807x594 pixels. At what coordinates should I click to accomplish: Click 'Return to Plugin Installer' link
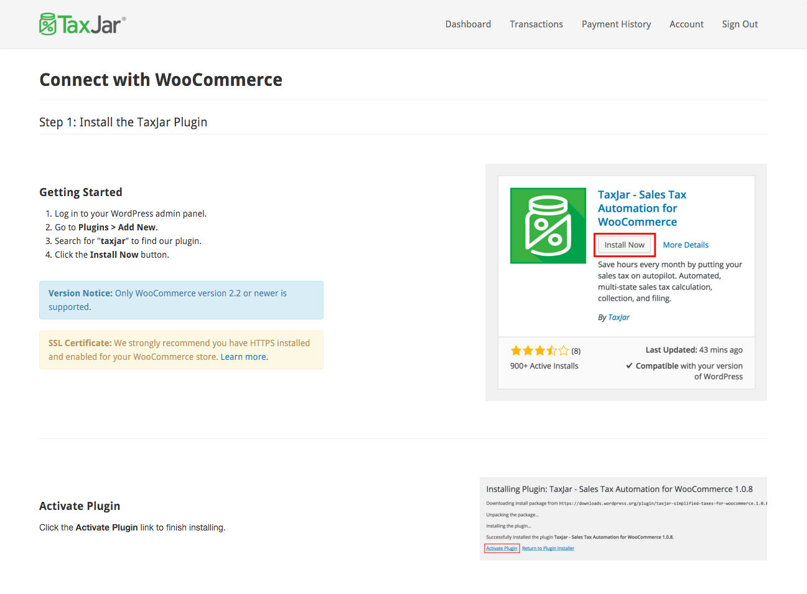click(x=548, y=549)
